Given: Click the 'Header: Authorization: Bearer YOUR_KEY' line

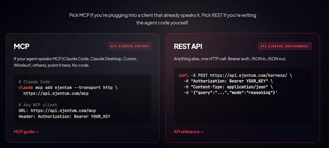Looking at the screenshot, I should [64, 116].
